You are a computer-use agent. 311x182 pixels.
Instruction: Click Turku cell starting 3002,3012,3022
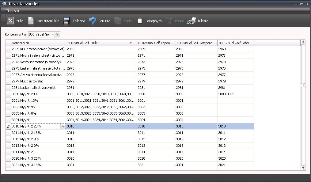click(x=101, y=107)
